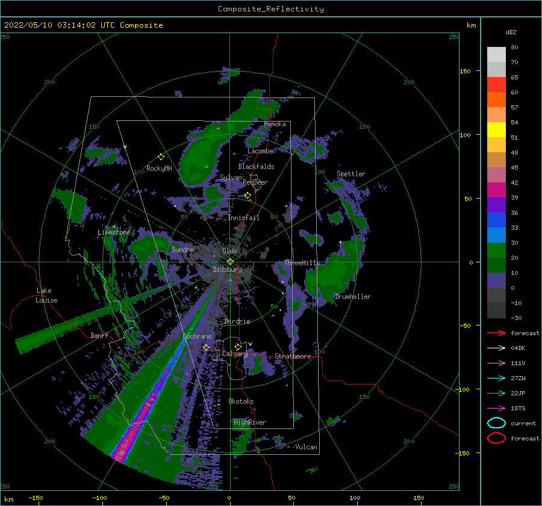This screenshot has width=542, height=506.
Task: Click the 54 dBZ yellow color swatch
Action: (x=496, y=129)
